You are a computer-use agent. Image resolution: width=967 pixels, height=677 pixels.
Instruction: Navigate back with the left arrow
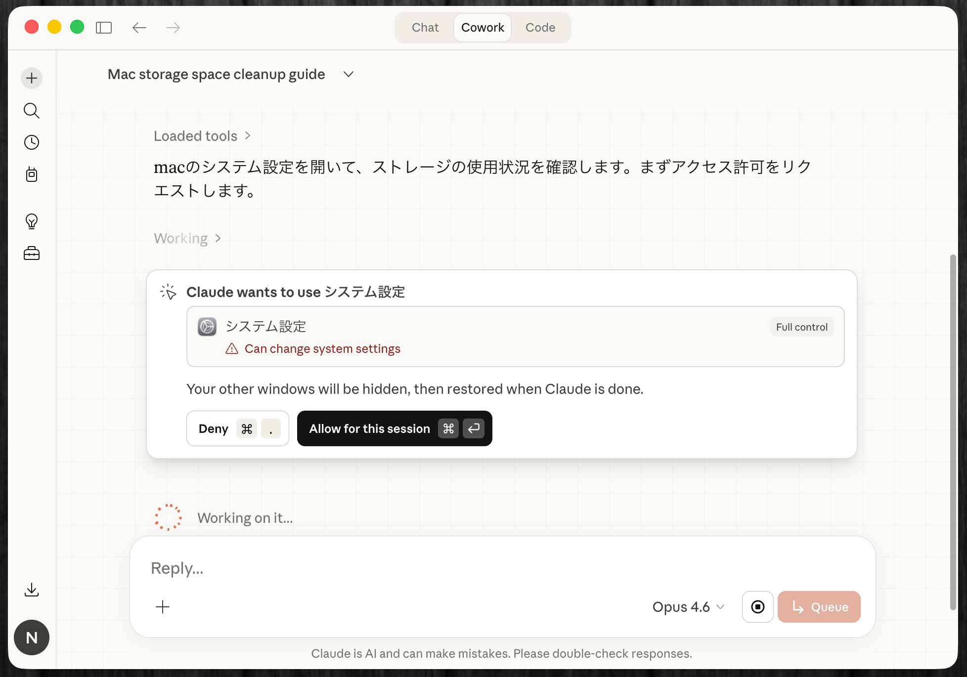139,28
